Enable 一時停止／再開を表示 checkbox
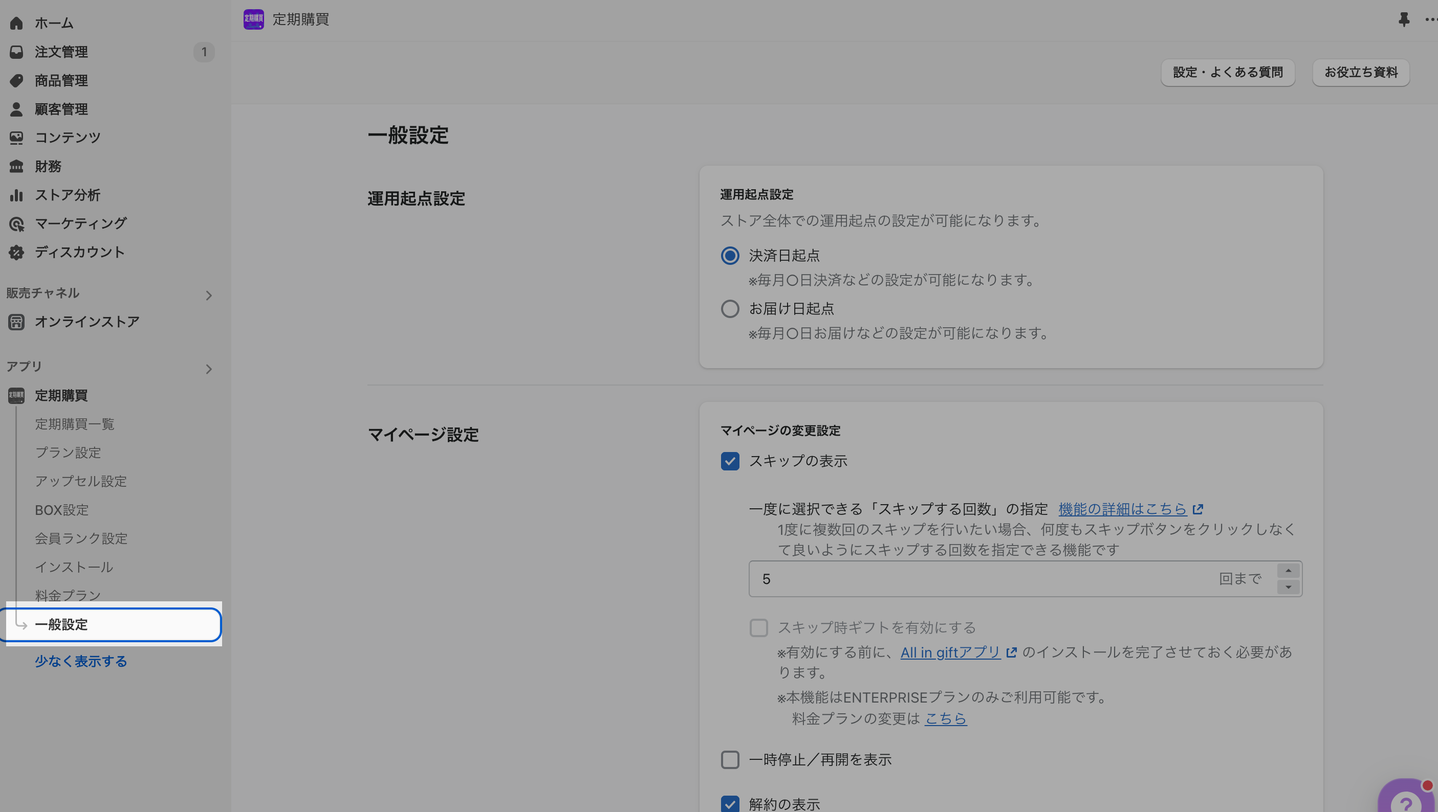 (730, 759)
